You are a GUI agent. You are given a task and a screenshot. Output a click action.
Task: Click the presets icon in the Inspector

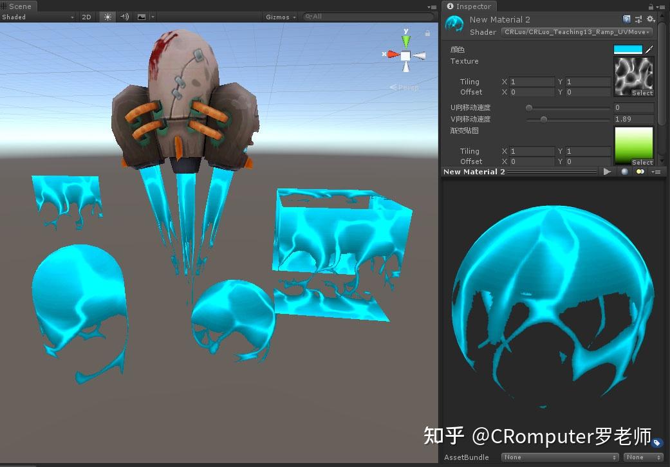point(638,20)
